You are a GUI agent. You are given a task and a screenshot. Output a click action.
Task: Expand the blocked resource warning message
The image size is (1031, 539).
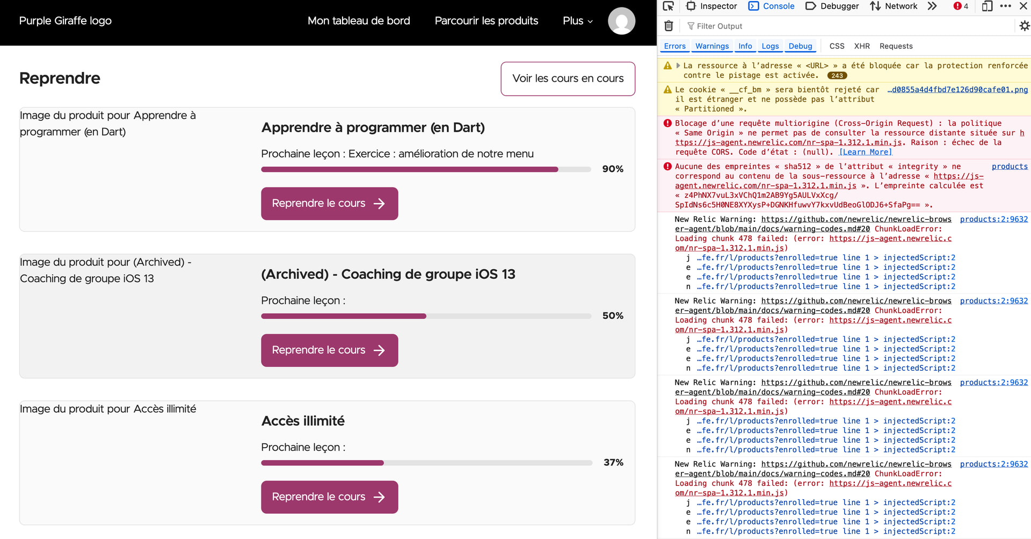678,66
